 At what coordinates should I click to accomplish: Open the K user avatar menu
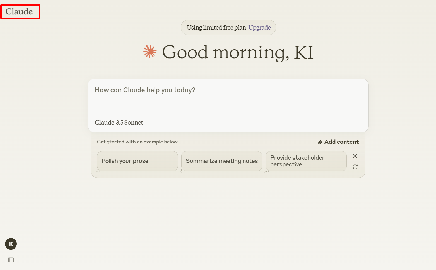click(11, 244)
